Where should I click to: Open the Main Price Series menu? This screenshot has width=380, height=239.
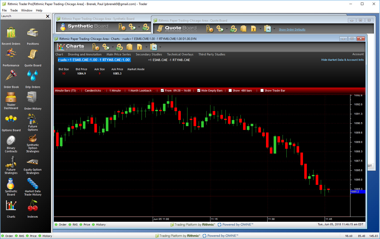click(119, 54)
